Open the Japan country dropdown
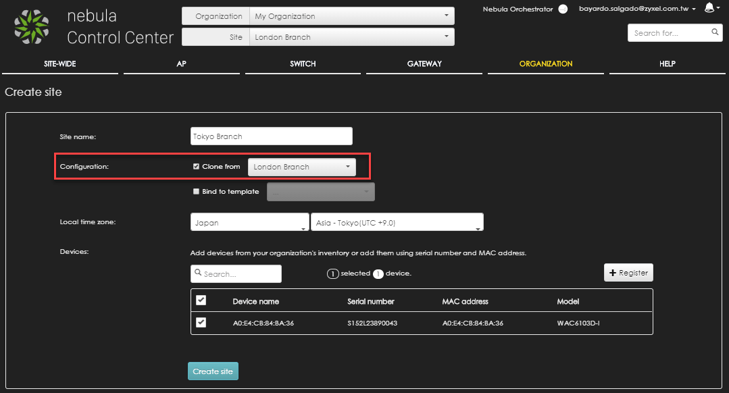Image resolution: width=729 pixels, height=393 pixels. pos(250,222)
